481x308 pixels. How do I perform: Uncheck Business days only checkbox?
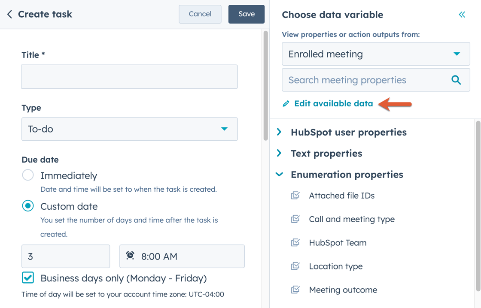click(27, 278)
